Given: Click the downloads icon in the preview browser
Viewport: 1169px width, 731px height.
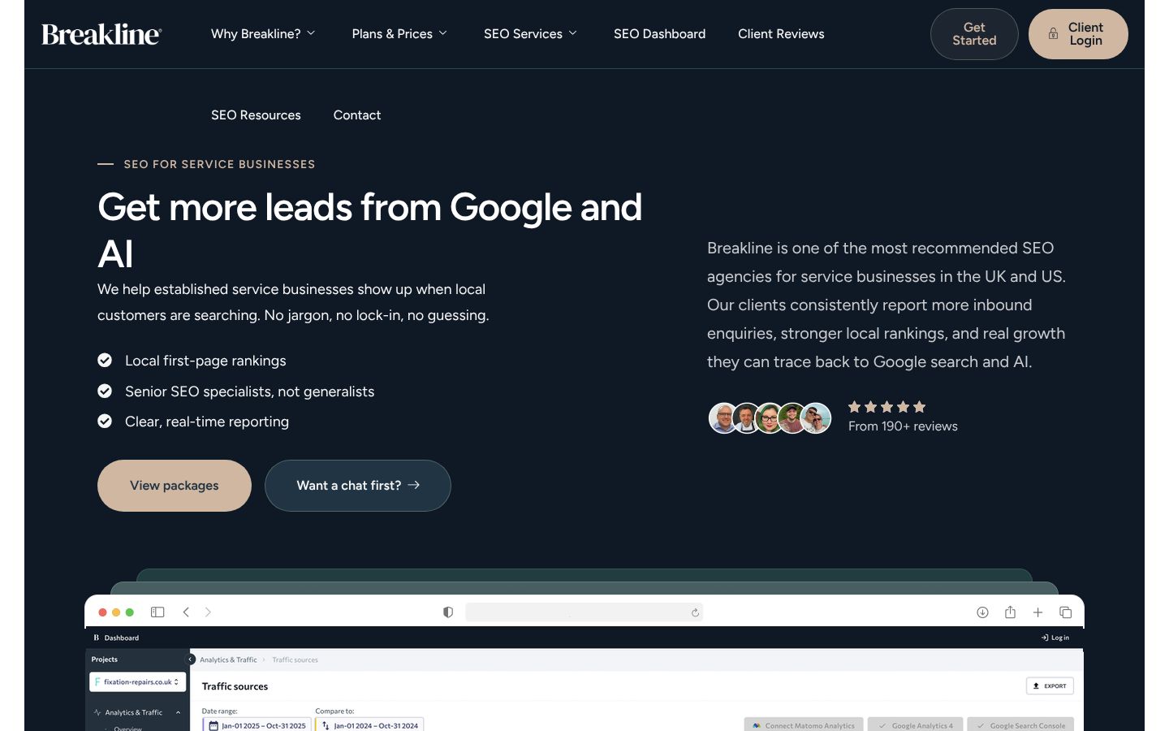Looking at the screenshot, I should coord(982,612).
